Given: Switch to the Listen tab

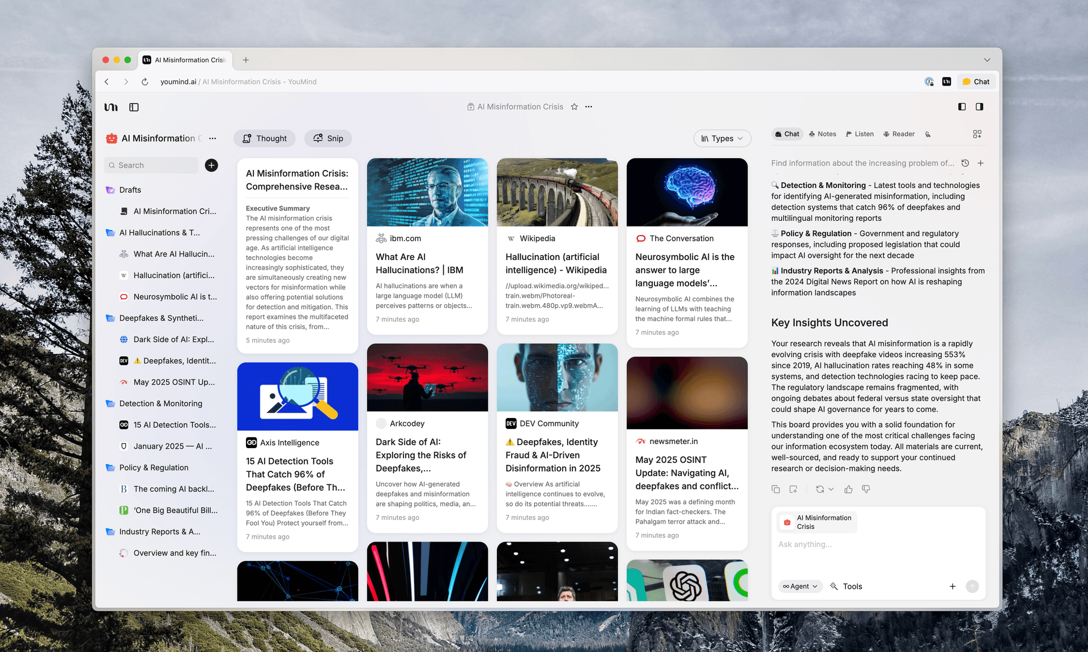Looking at the screenshot, I should [860, 134].
